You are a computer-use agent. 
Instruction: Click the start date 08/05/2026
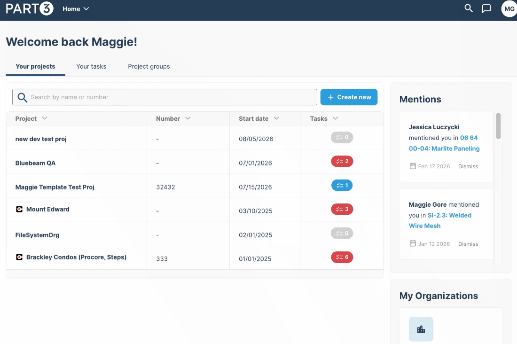point(256,139)
